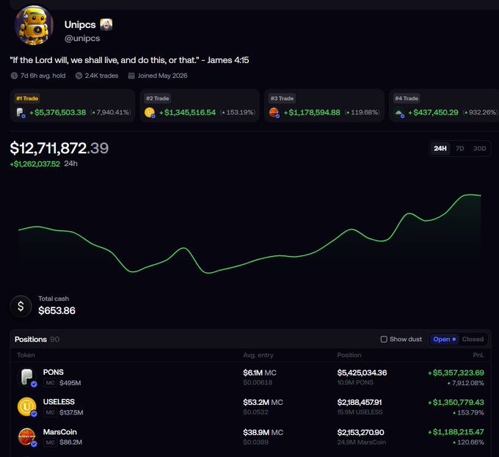
Task: Click the clock icon next to avg. hold
Action: click(x=14, y=76)
